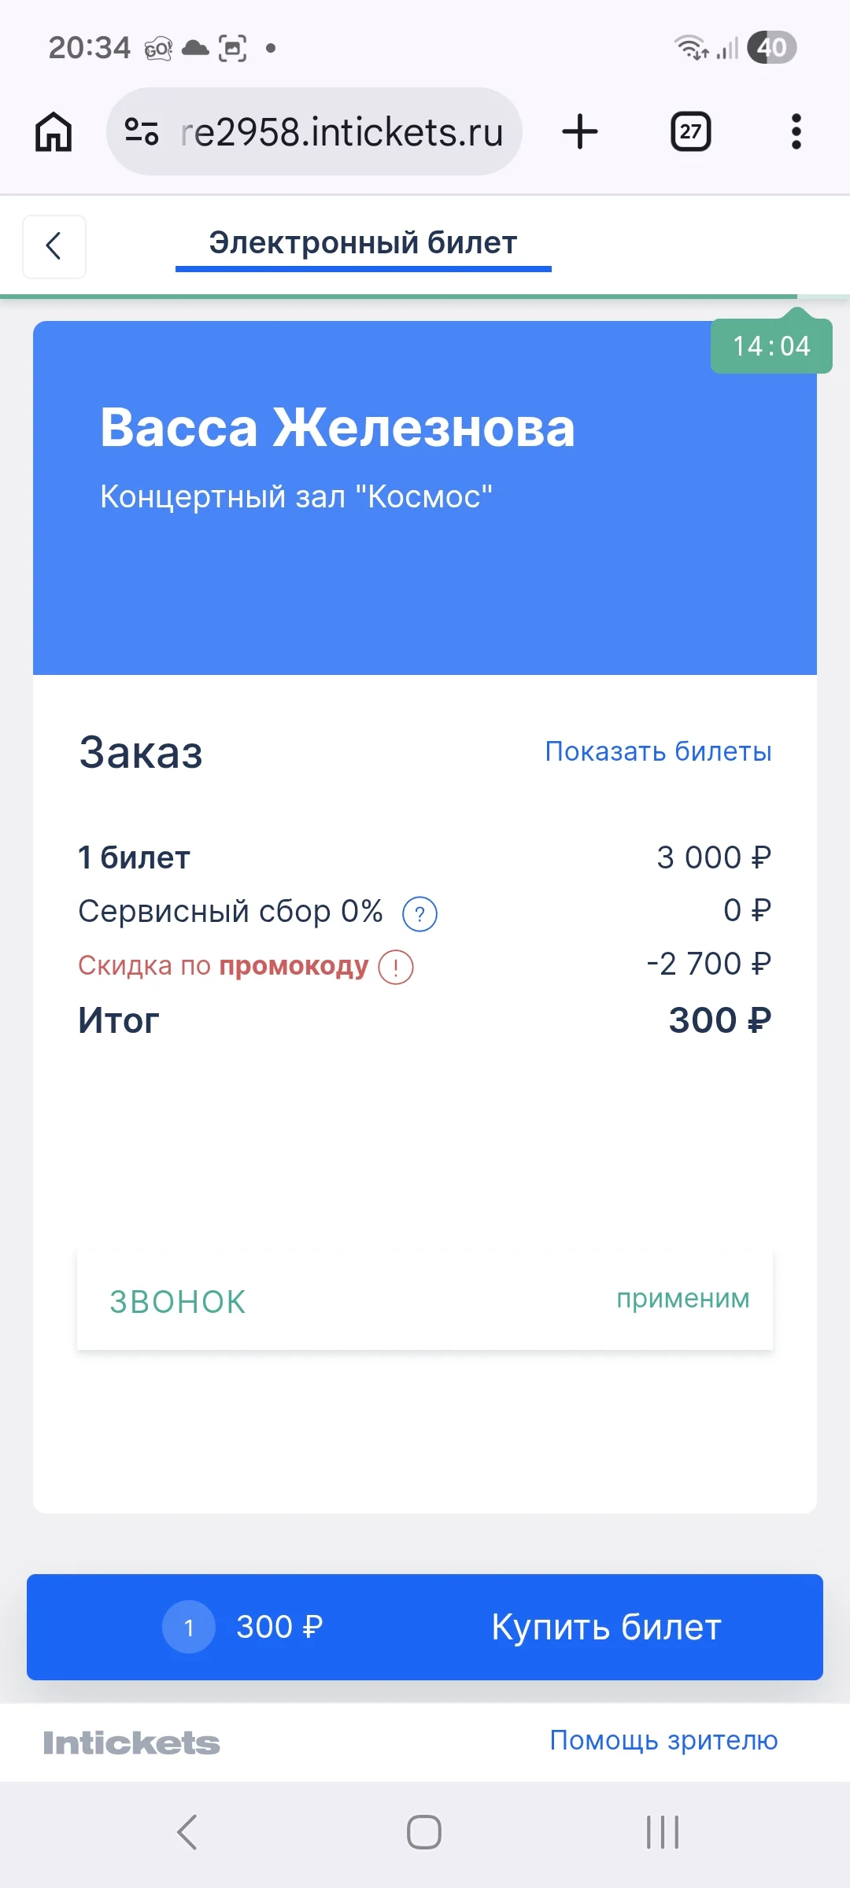Tap Android home navigation button
This screenshot has height=1888, width=850.
tap(424, 1832)
